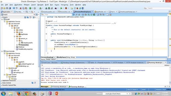Click the Cut scissors icon
The width and height of the screenshot is (171, 96).
pyautogui.click(x=21, y=8)
